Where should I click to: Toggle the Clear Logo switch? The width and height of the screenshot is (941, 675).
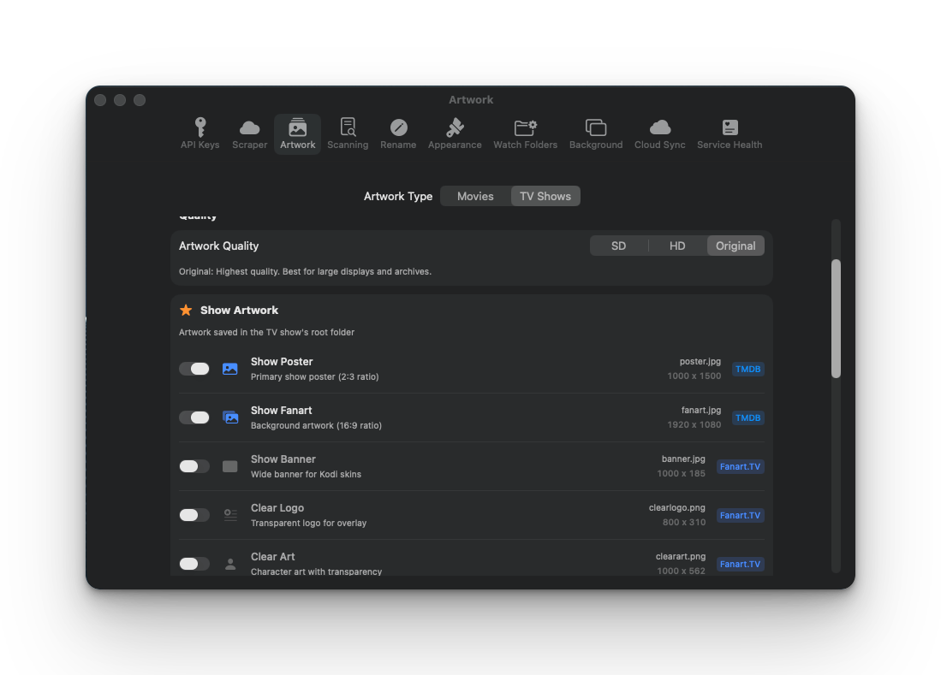(194, 515)
